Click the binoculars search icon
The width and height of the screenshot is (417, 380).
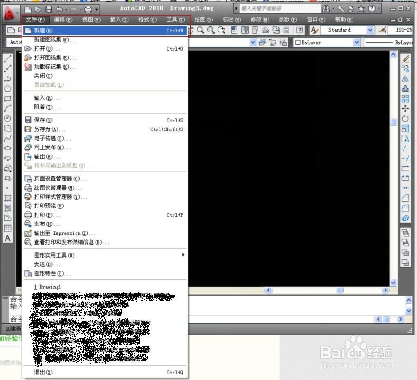coord(326,9)
